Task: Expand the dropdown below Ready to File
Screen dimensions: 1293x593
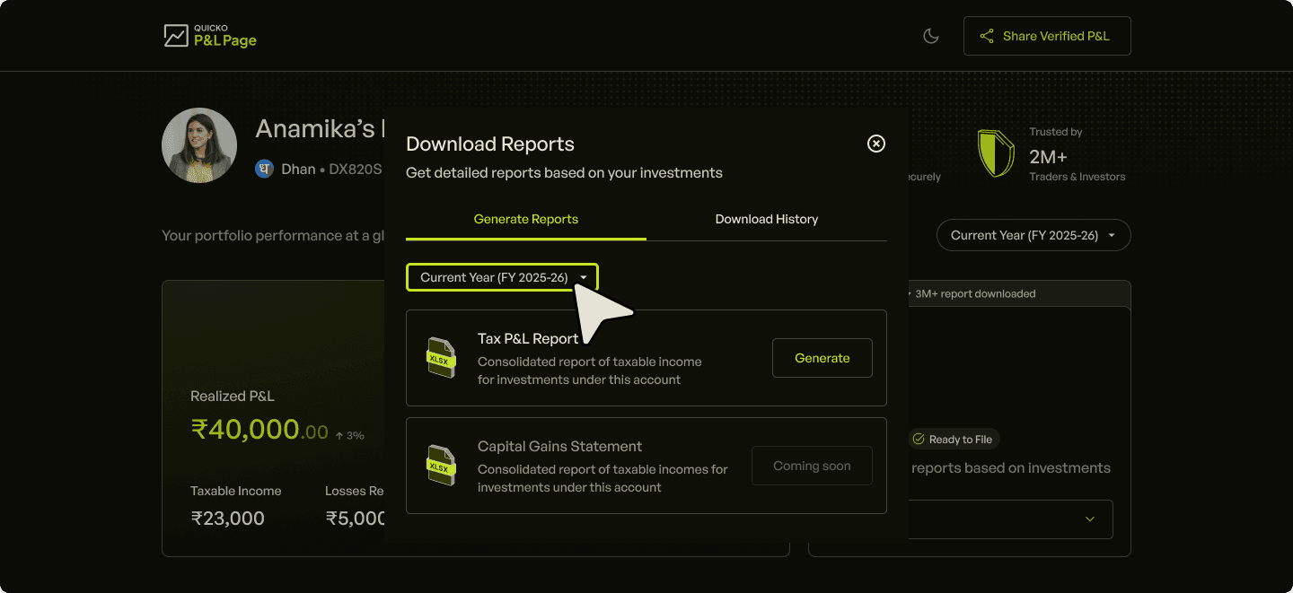Action: click(x=1010, y=519)
